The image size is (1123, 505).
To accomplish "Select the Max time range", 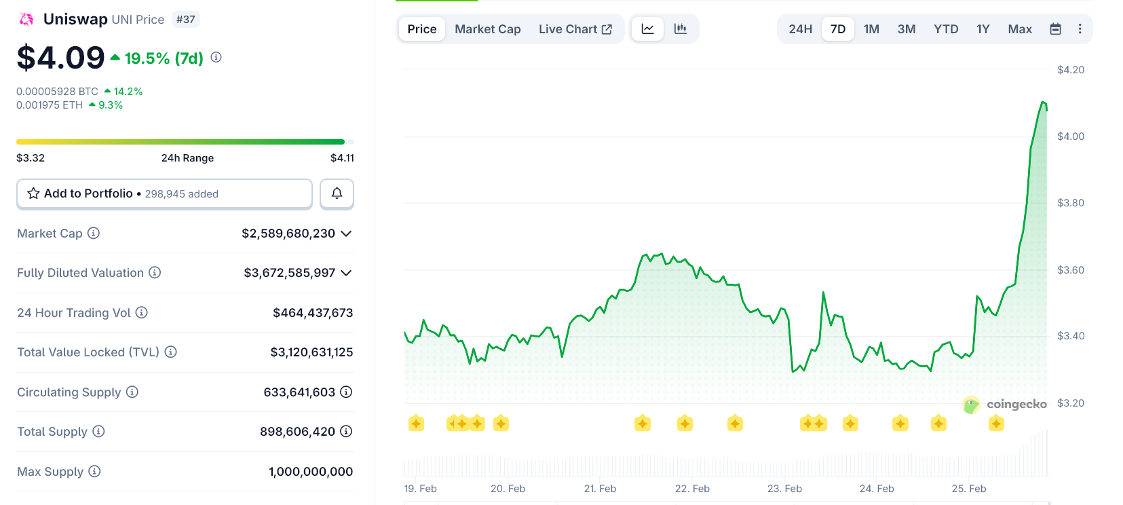I will click(1019, 29).
